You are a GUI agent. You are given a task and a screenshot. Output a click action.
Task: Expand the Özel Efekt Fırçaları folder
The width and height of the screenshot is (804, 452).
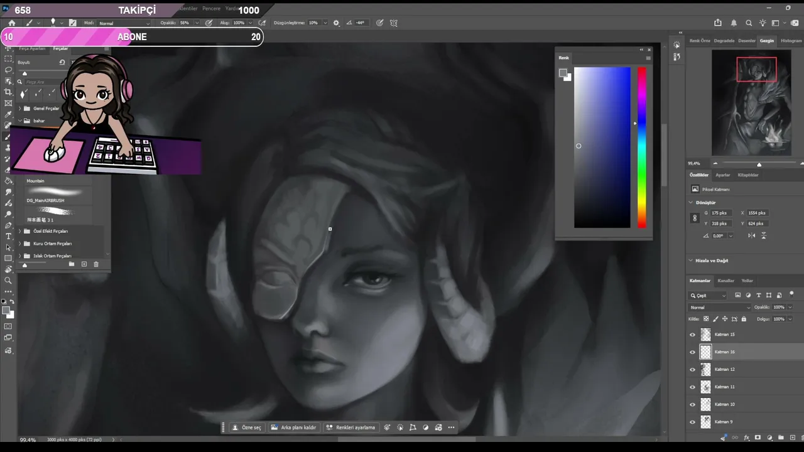[x=19, y=231]
